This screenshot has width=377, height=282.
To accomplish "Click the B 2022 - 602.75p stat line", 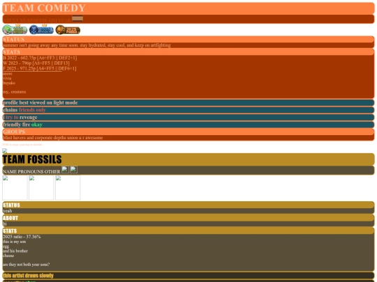I will click(x=40, y=58).
